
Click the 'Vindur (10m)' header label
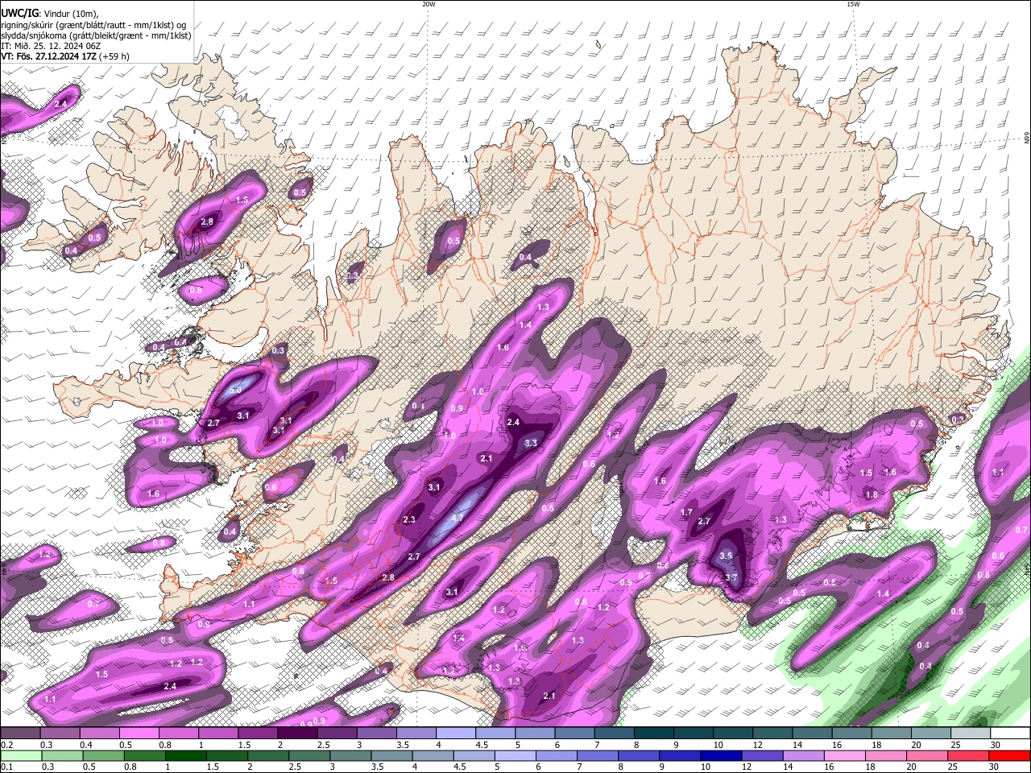69,13
